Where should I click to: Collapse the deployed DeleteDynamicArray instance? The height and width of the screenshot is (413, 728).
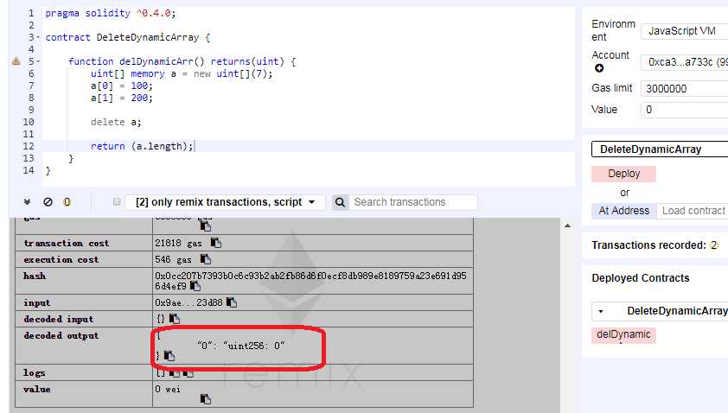601,311
